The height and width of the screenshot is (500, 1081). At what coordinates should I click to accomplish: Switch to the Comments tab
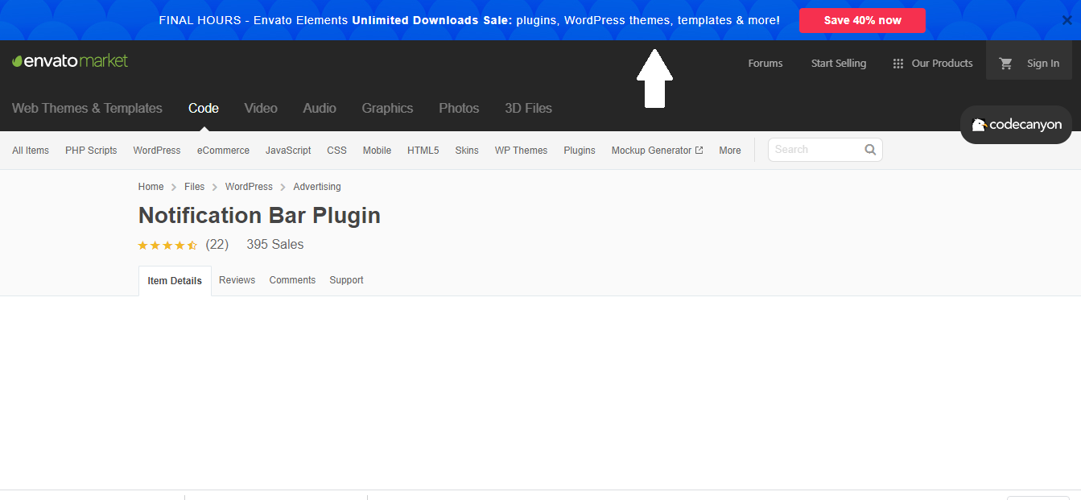(292, 280)
